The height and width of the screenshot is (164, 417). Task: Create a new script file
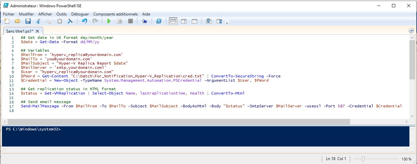click(x=6, y=21)
